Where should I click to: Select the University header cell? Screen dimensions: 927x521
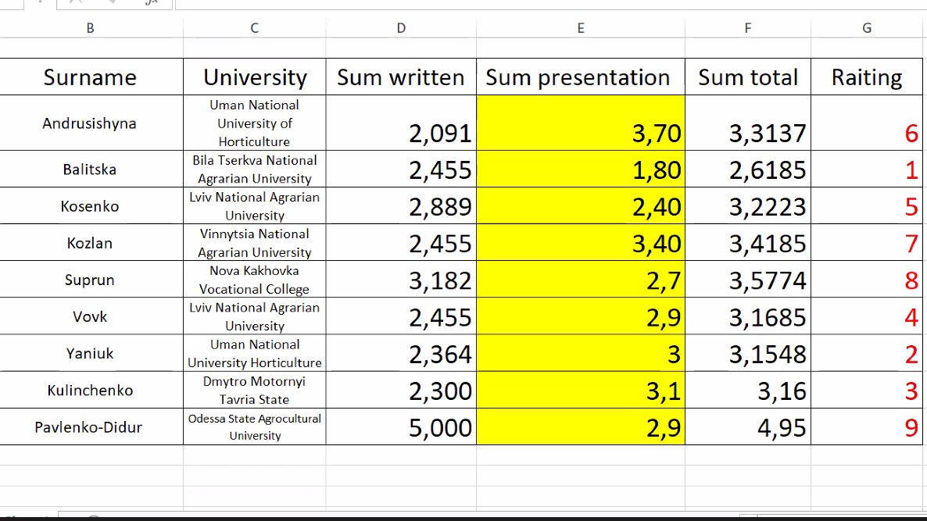tap(255, 77)
